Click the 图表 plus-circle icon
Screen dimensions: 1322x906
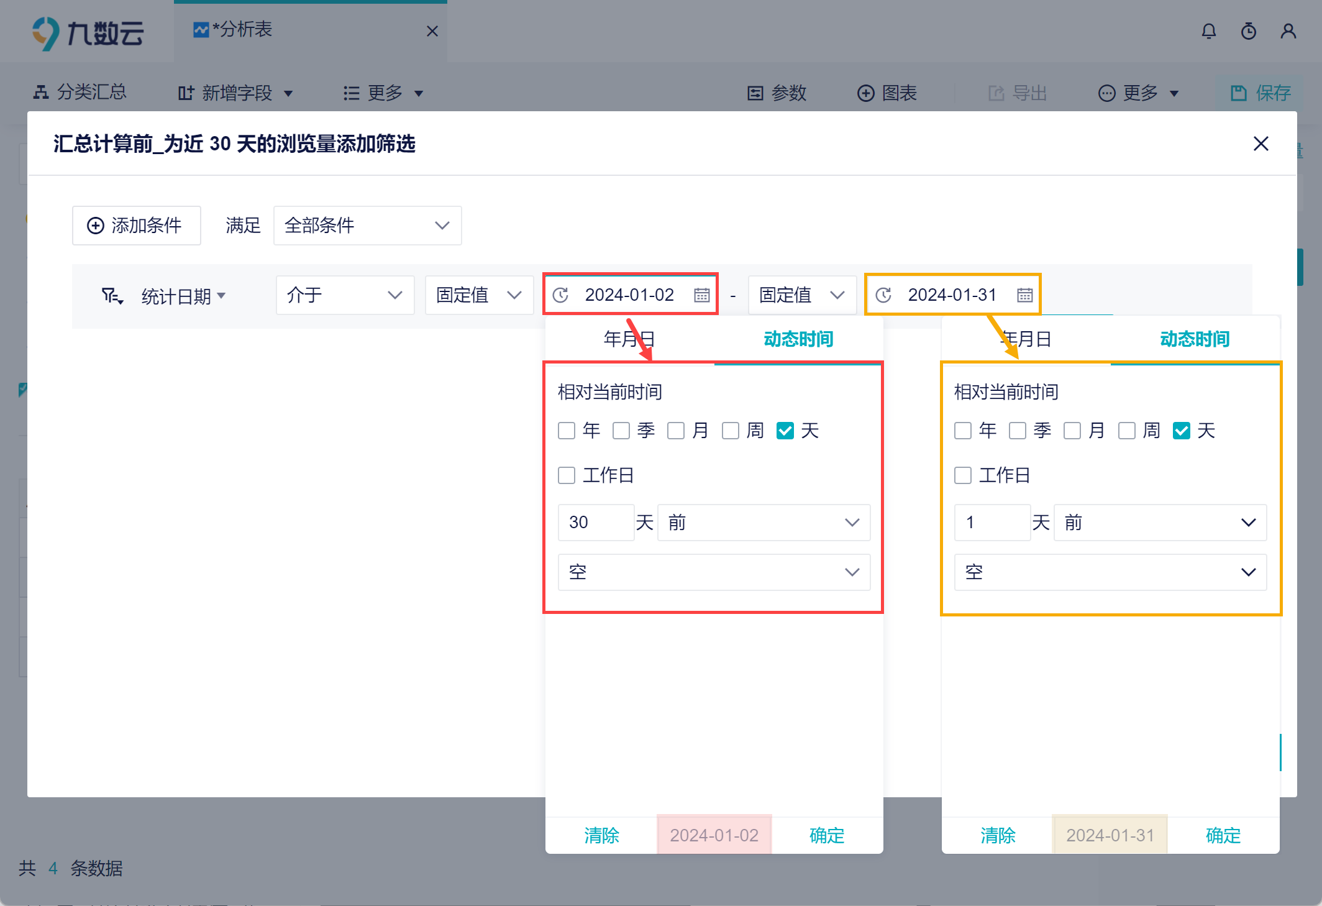865,93
